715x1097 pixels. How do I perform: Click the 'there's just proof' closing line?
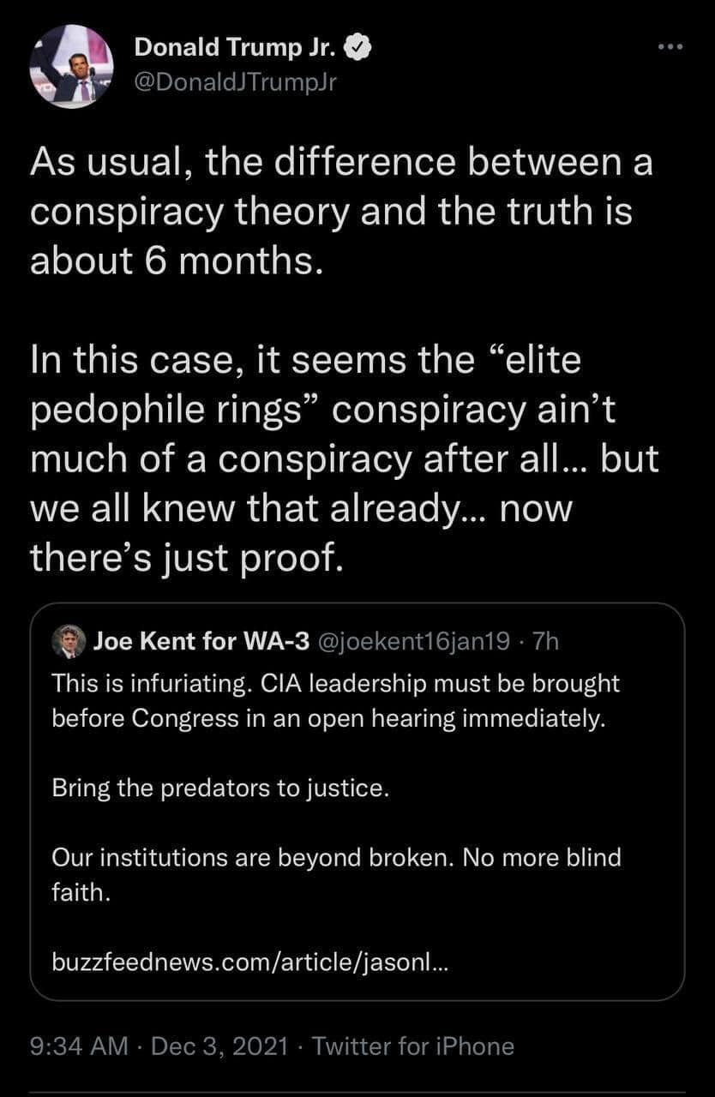click(x=185, y=557)
